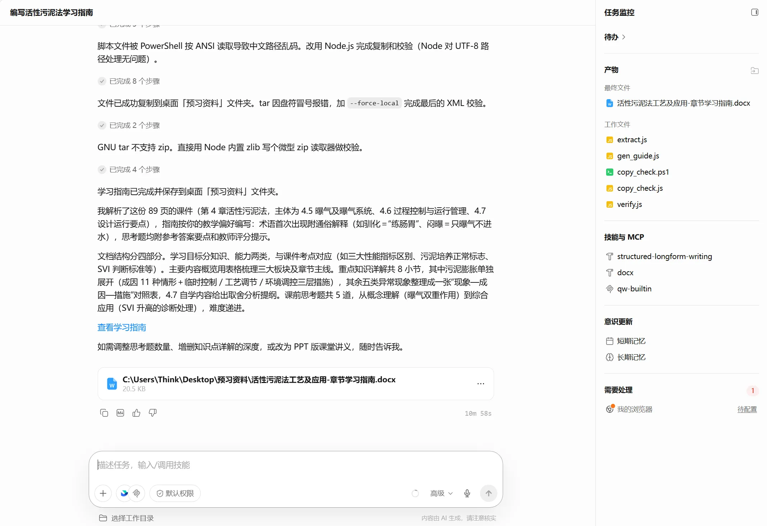Open the 查看学习指南 link
This screenshot has width=767, height=526.
tap(122, 327)
